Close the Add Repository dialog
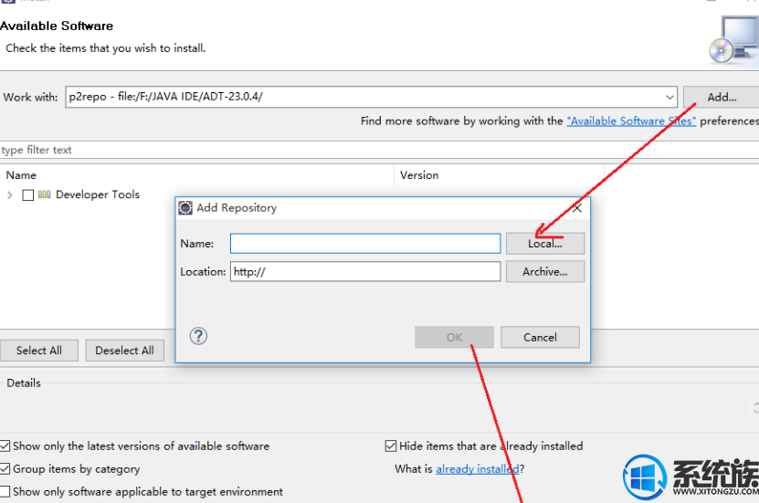This screenshot has width=759, height=503. [x=576, y=208]
